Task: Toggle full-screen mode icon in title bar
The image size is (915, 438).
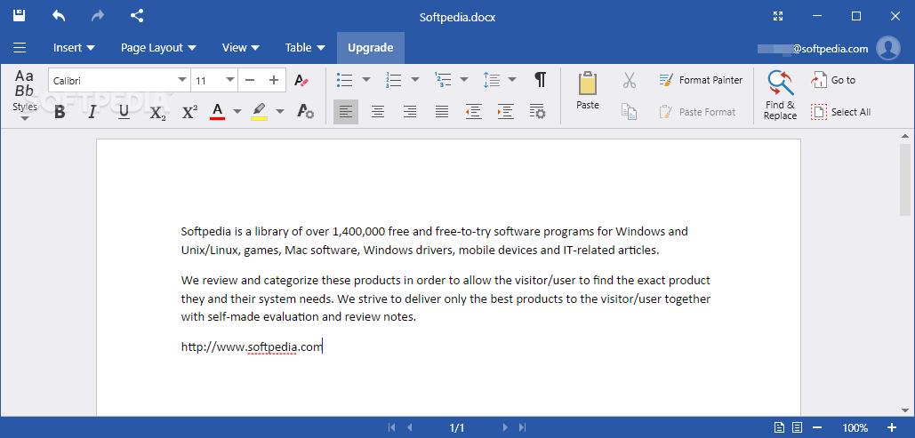Action: click(x=778, y=16)
